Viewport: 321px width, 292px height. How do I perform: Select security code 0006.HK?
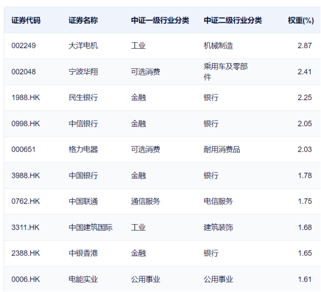(x=25, y=279)
